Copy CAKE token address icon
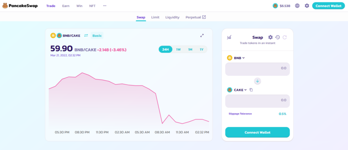 [x=251, y=90]
